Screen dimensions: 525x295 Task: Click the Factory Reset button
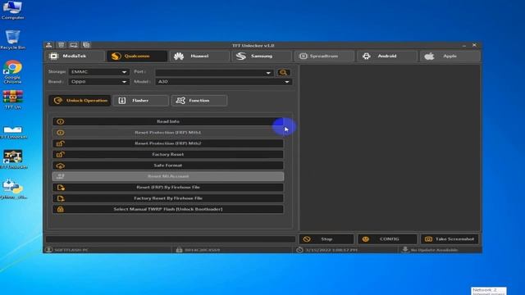click(168, 155)
